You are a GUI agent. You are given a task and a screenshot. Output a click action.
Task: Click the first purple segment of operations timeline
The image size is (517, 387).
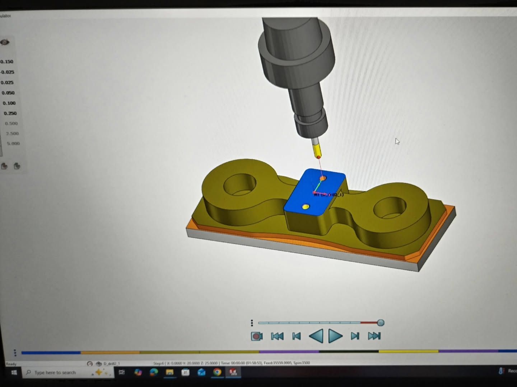[289, 352]
